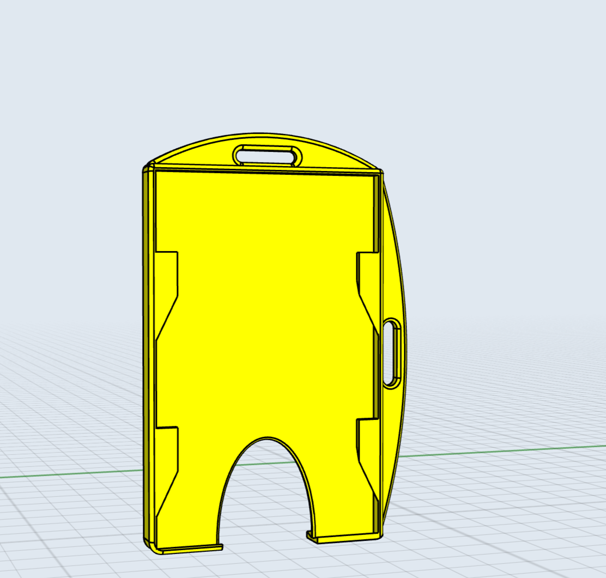Click the top lanyard slot hole
606x578 pixels.
267,155
